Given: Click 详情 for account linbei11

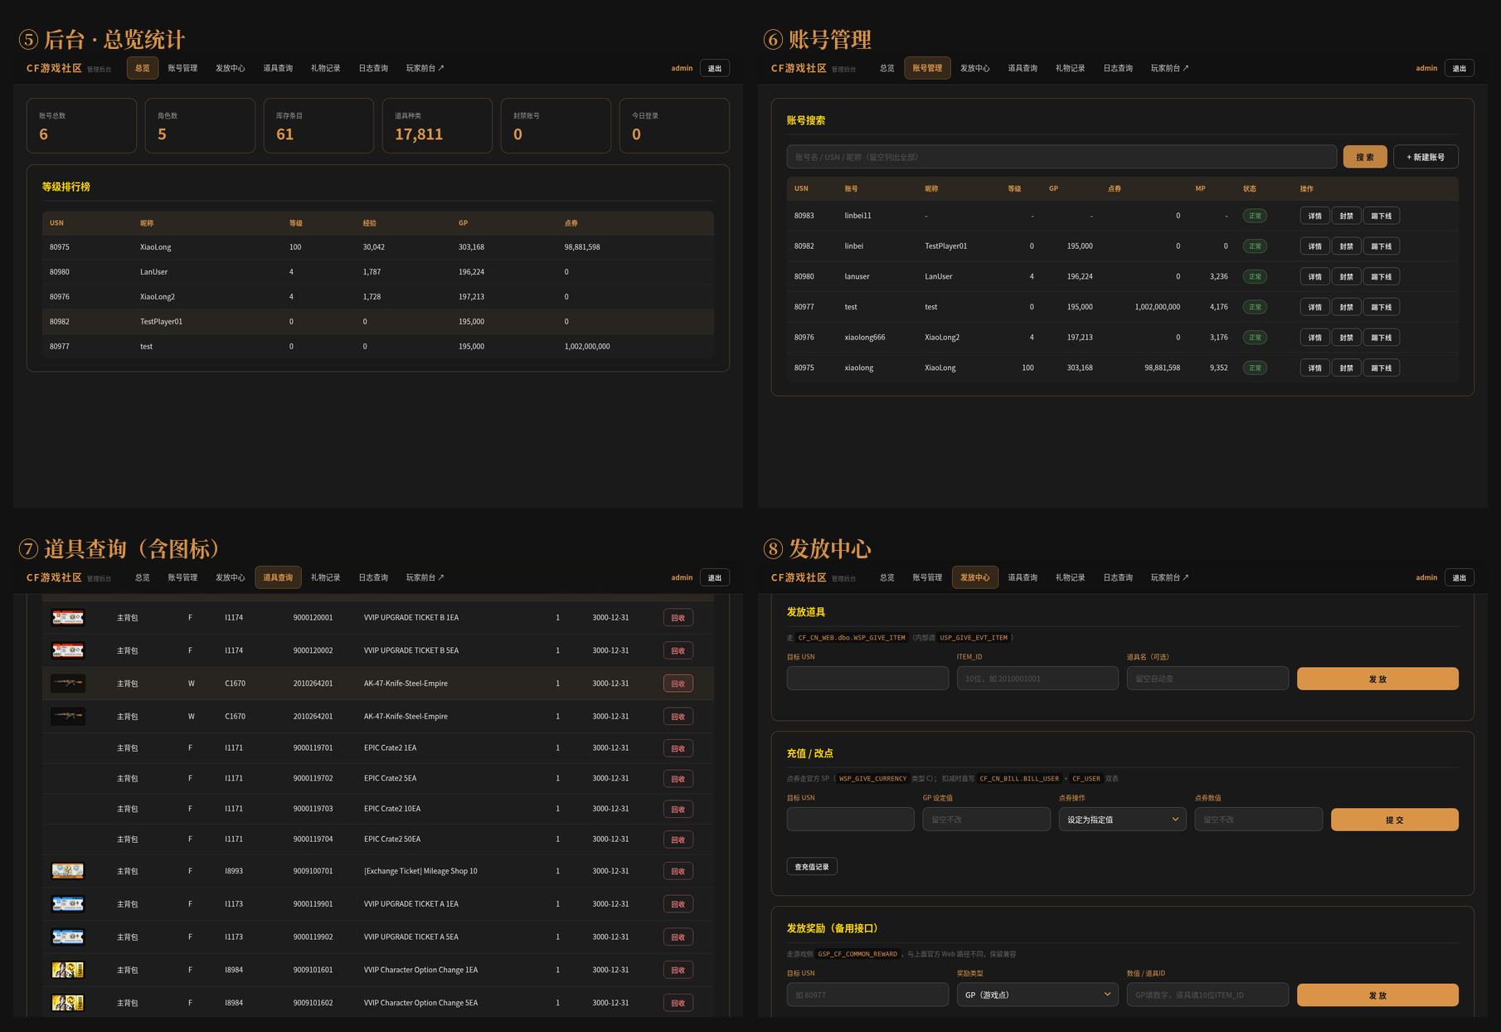Looking at the screenshot, I should coord(1314,216).
